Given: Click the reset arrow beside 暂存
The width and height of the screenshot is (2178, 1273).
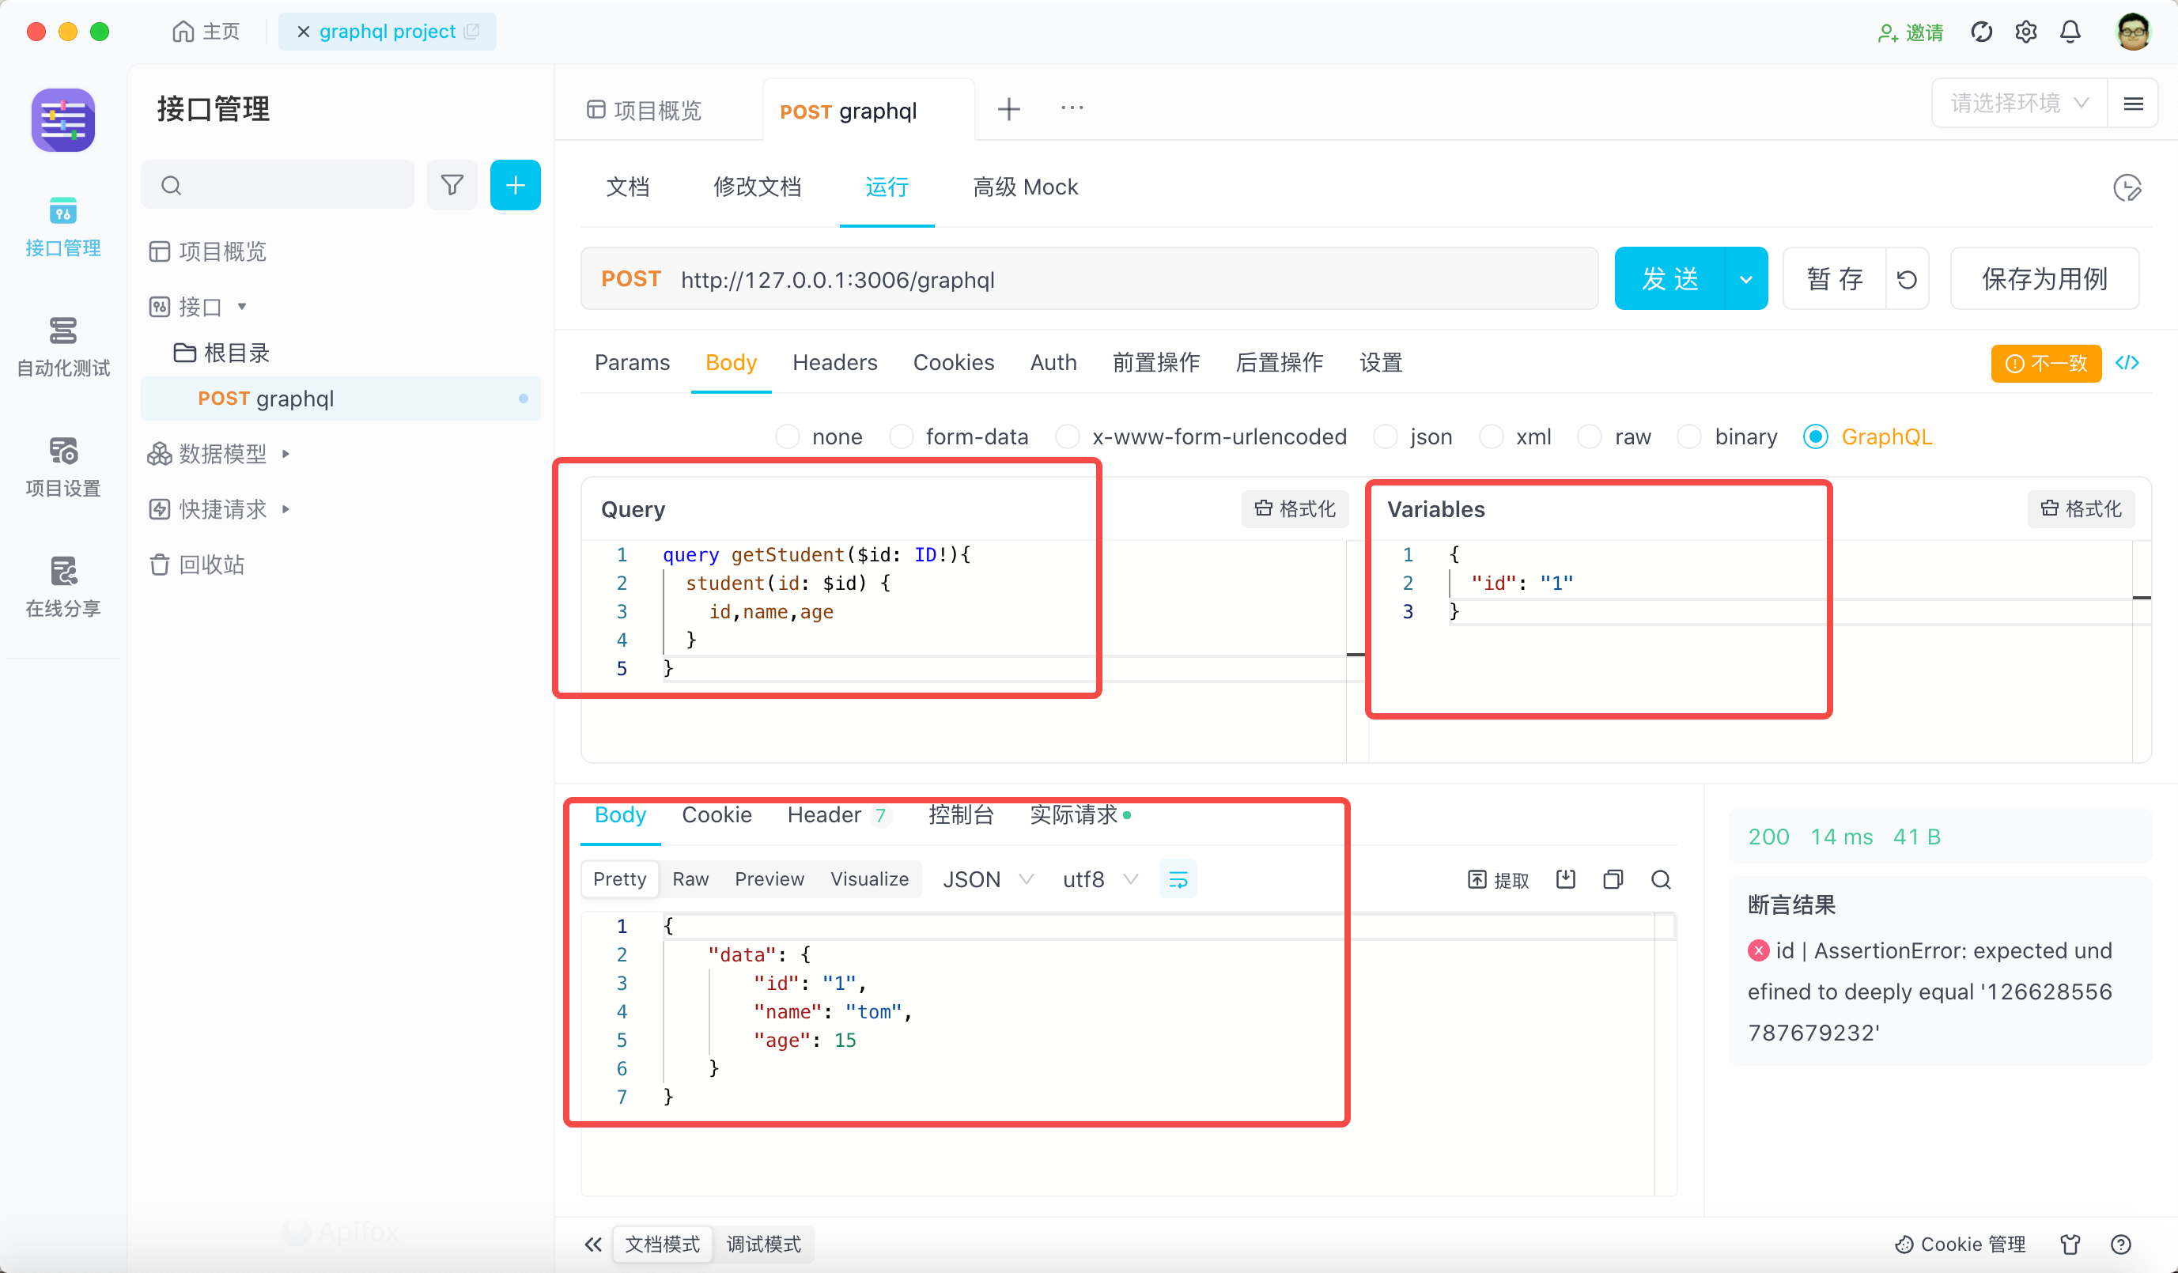Looking at the screenshot, I should [x=1907, y=279].
